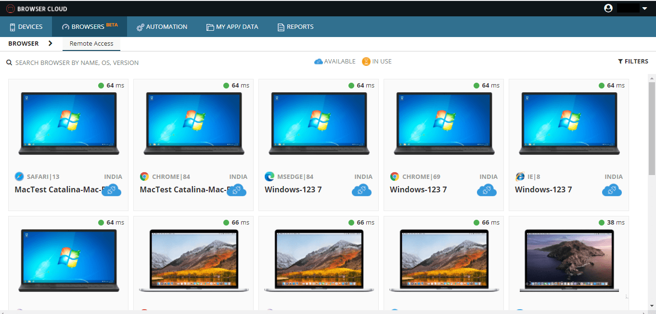656x314 pixels.
Task: Click the CHROME|69 label
Action: (421, 176)
